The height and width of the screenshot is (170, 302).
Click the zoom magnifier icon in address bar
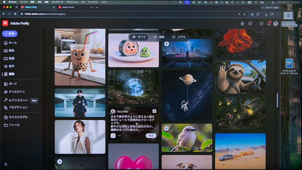pyautogui.click(x=239, y=14)
